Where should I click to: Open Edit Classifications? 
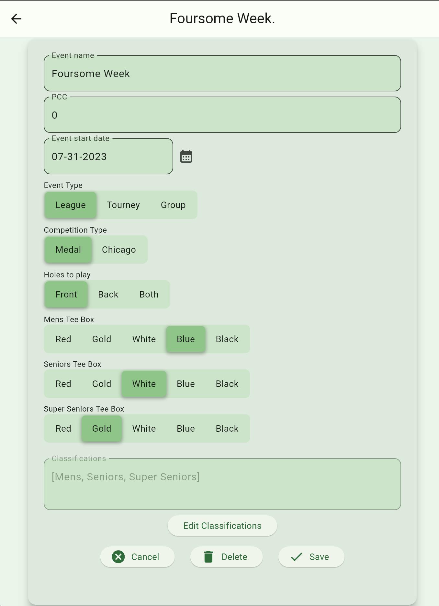222,526
